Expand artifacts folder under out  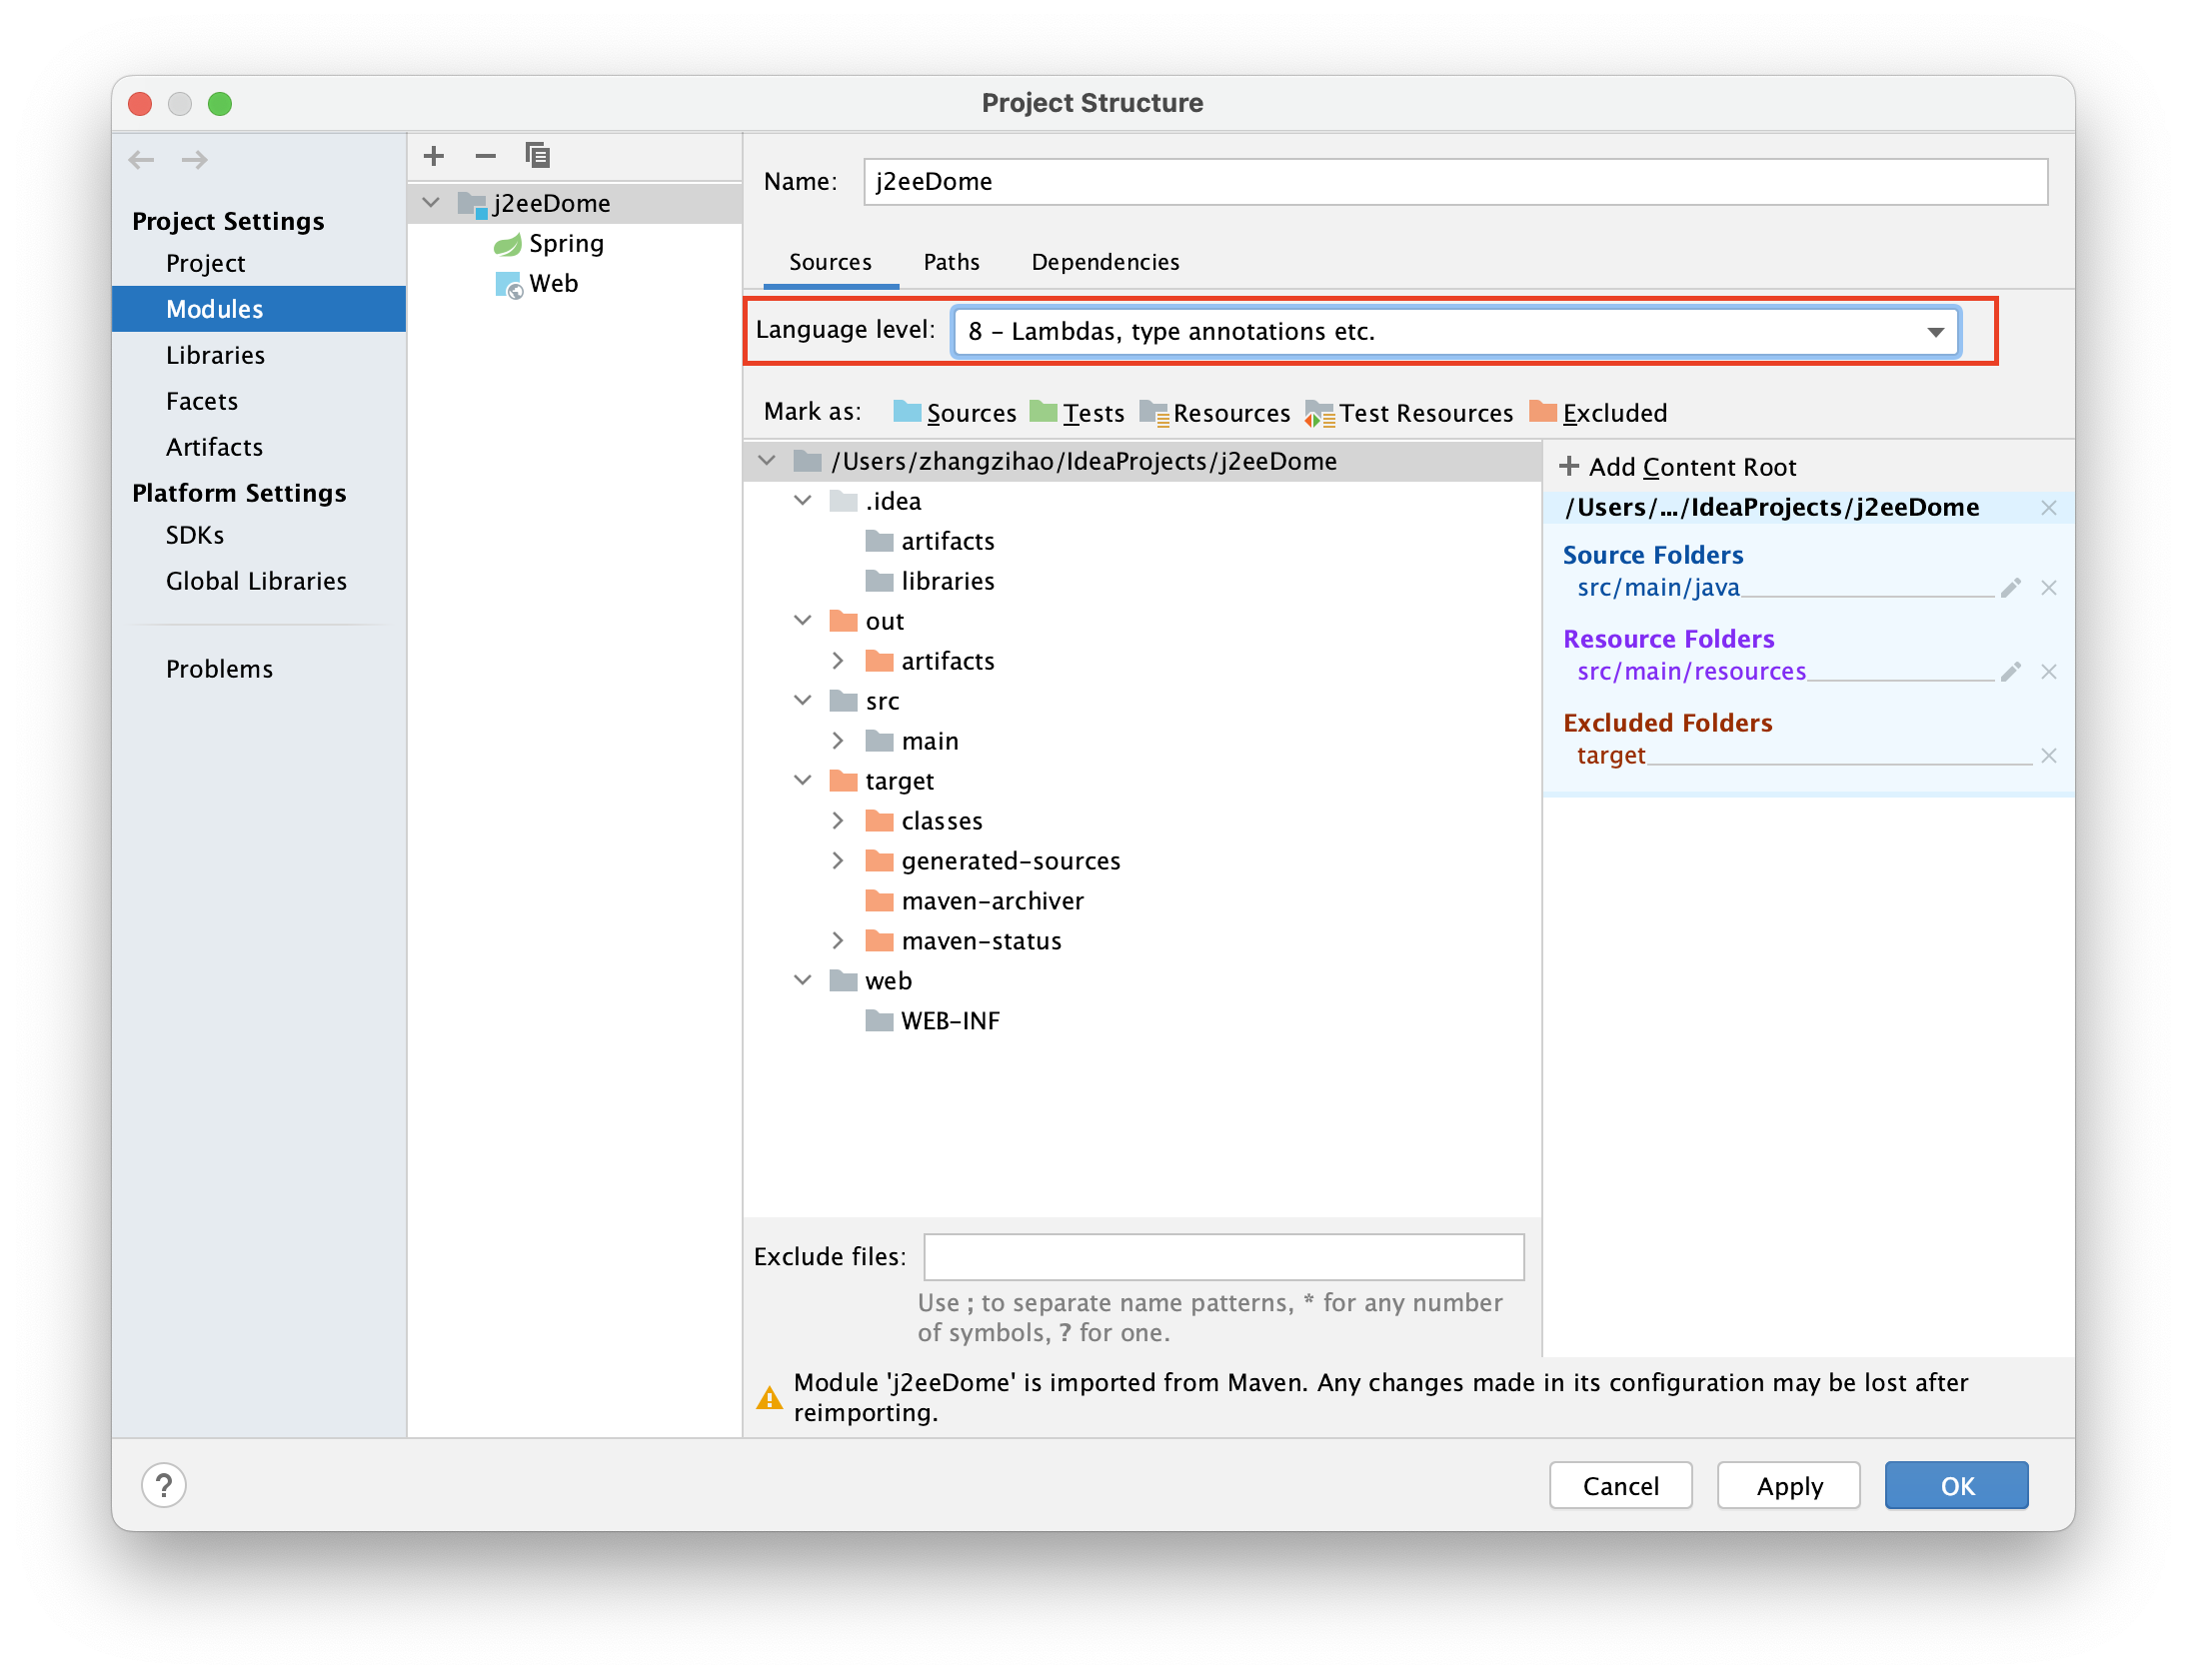point(839,661)
